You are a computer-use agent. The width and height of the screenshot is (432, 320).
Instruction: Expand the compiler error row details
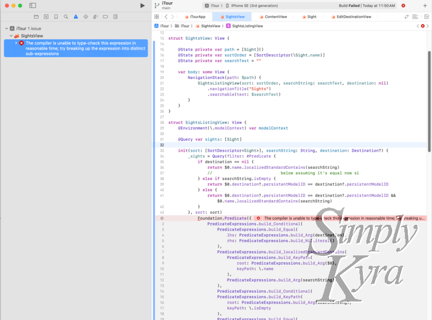tap(16, 43)
